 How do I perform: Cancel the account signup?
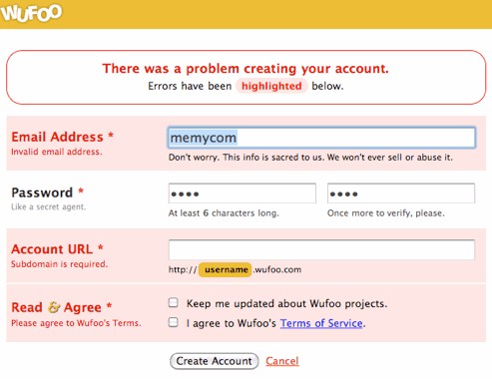282,361
